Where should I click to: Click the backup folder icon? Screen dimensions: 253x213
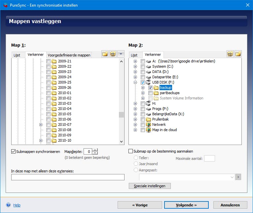tap(156, 88)
